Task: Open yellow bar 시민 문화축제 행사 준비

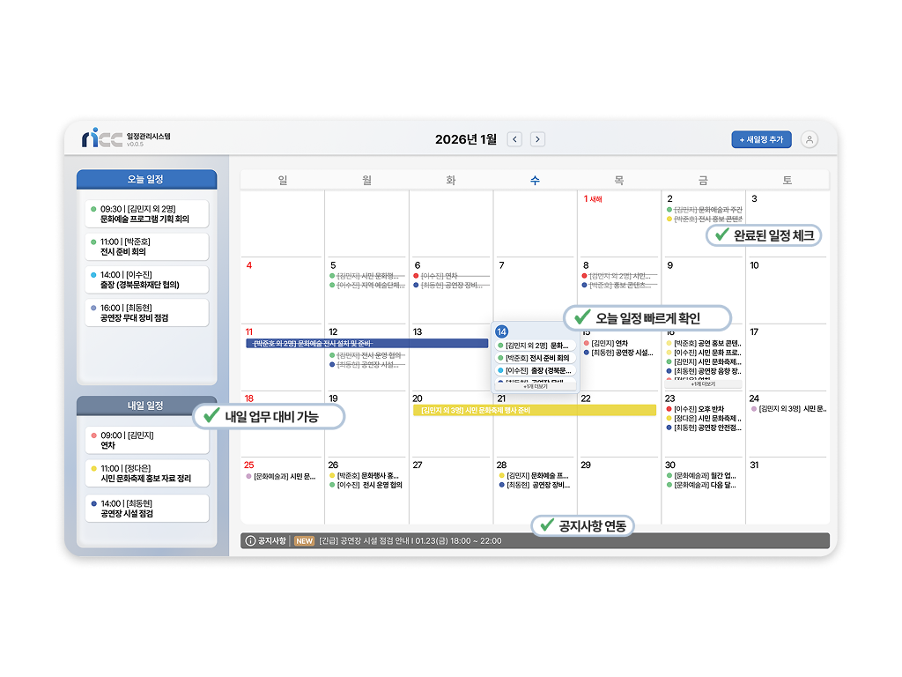Action: (535, 410)
